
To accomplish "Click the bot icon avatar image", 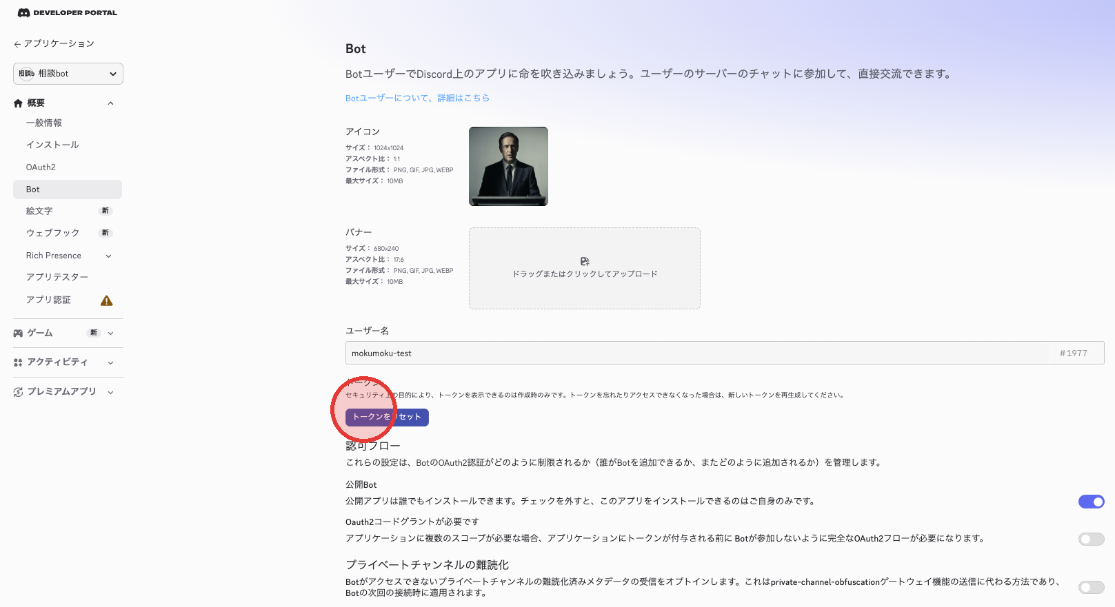I will coord(508,166).
